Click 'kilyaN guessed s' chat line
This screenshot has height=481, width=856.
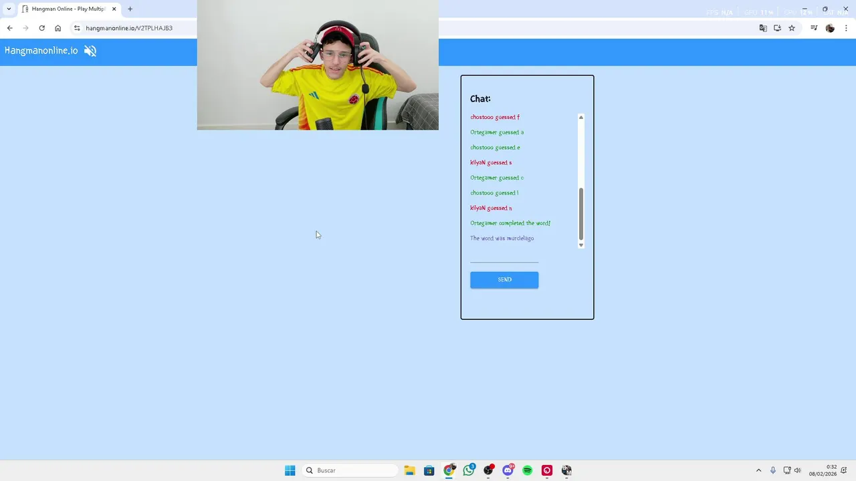click(x=491, y=162)
